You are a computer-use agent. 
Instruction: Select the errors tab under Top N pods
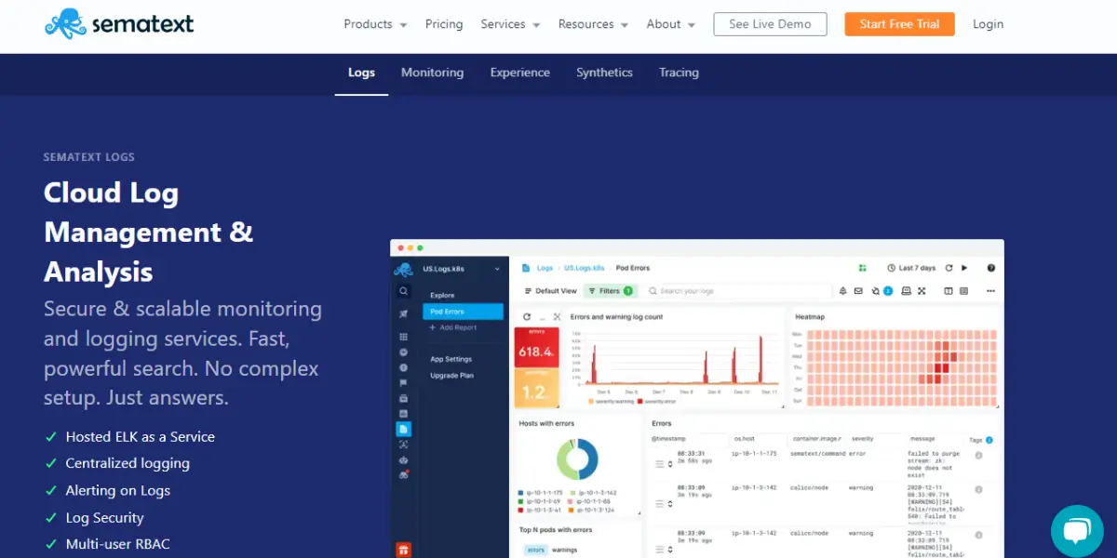click(536, 550)
